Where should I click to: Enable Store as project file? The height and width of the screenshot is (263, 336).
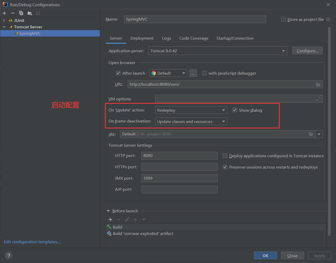click(283, 19)
